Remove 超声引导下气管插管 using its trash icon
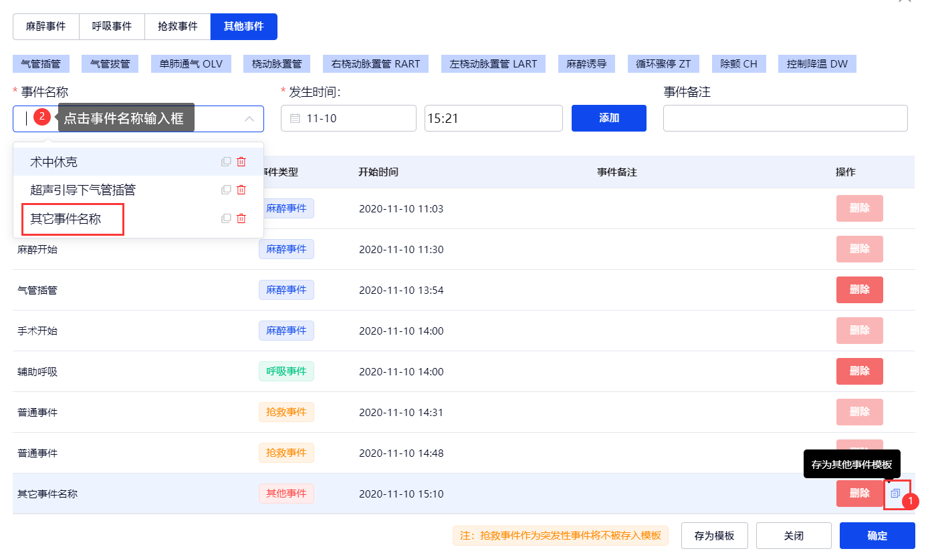The height and width of the screenshot is (559, 926). point(241,190)
